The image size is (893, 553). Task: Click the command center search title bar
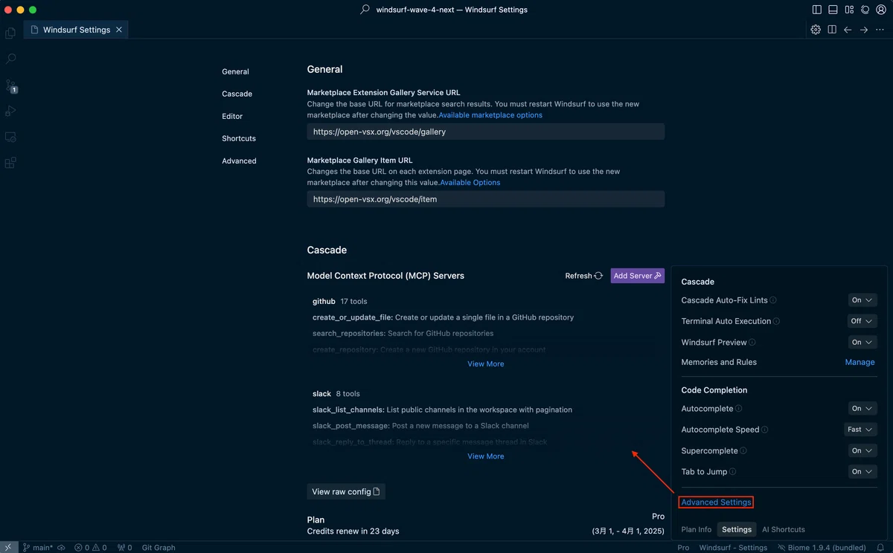[444, 10]
